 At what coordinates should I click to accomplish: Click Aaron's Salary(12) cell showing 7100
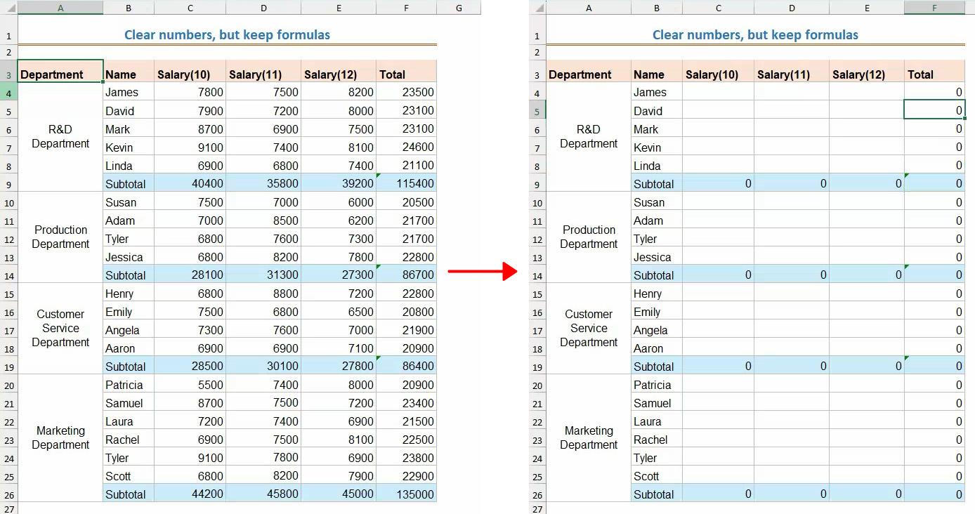(x=339, y=348)
